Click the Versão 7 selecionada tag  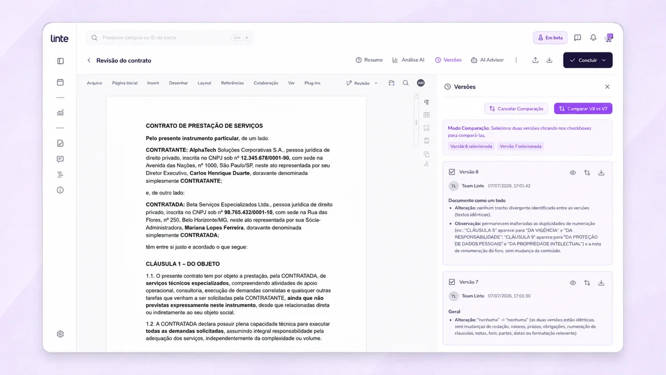coord(520,146)
